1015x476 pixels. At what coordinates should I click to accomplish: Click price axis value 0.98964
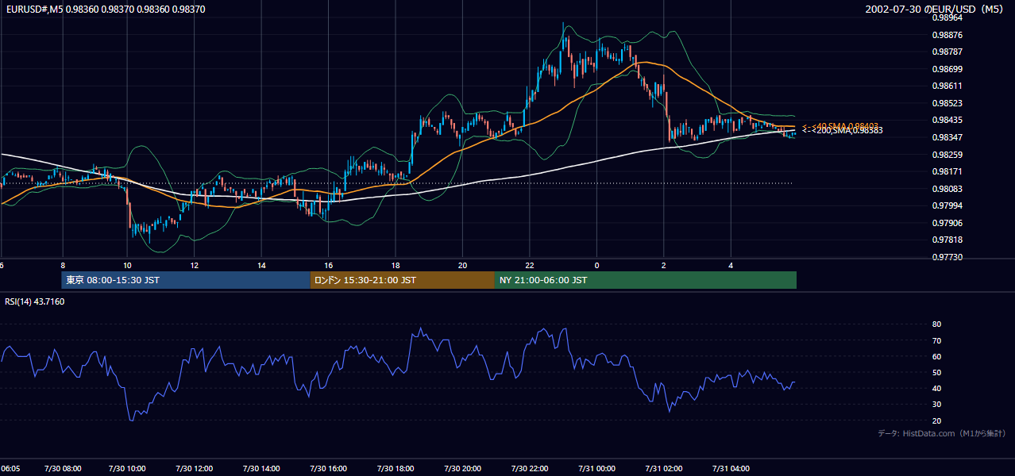[x=948, y=17]
